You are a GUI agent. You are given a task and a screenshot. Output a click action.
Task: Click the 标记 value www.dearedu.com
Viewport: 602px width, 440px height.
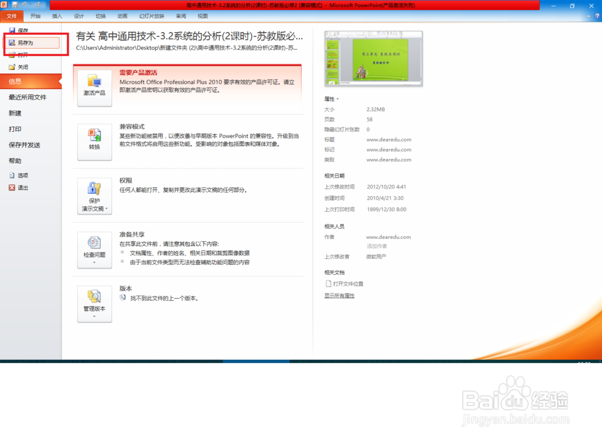pos(389,150)
